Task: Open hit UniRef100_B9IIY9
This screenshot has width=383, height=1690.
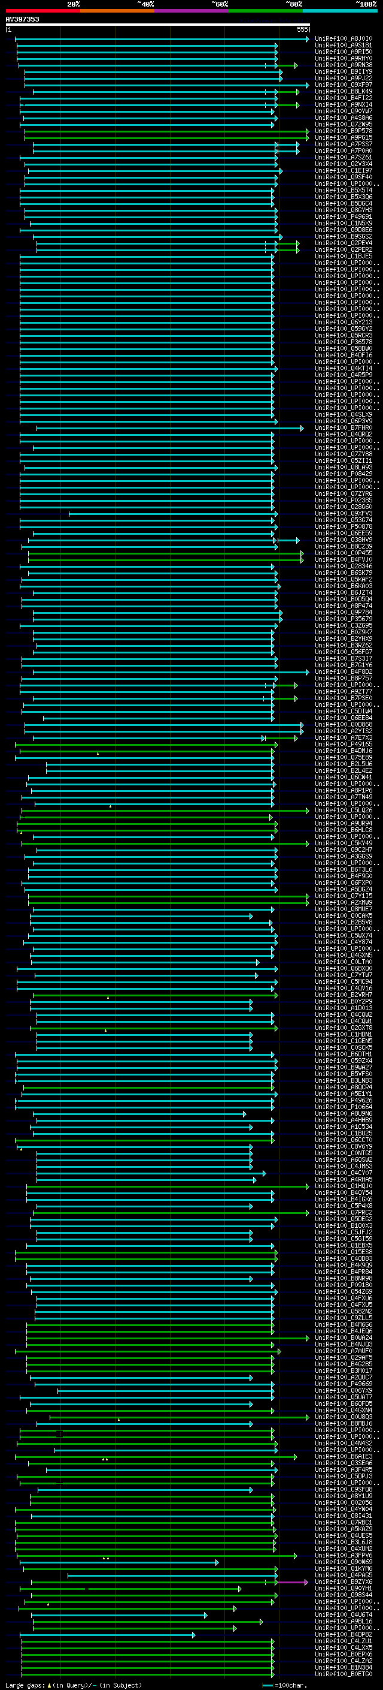Action: 344,71
